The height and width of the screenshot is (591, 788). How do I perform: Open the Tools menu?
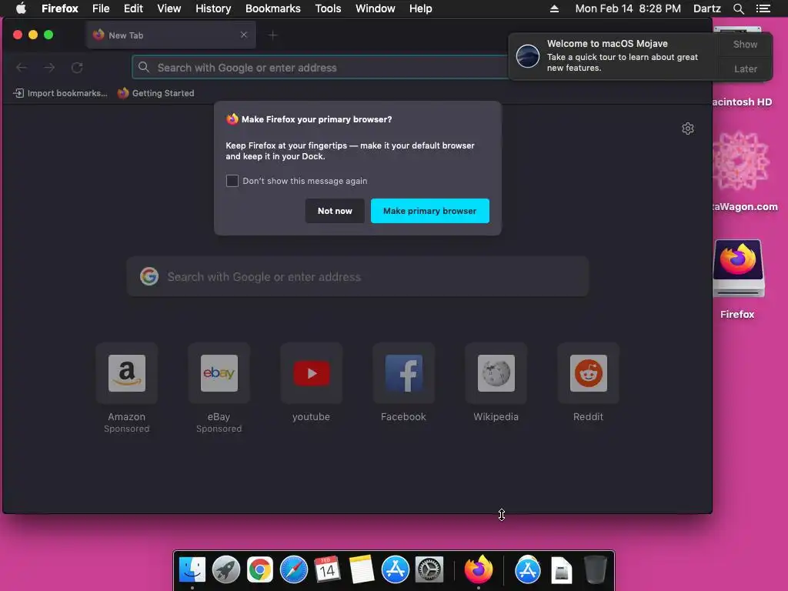pyautogui.click(x=328, y=8)
